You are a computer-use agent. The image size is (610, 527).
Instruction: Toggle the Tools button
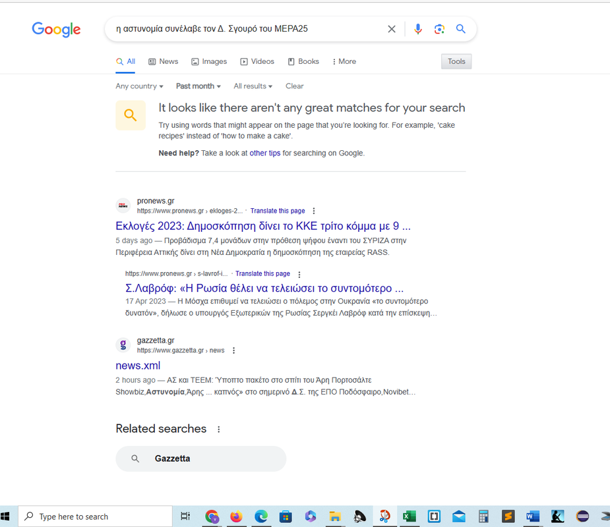pyautogui.click(x=456, y=61)
